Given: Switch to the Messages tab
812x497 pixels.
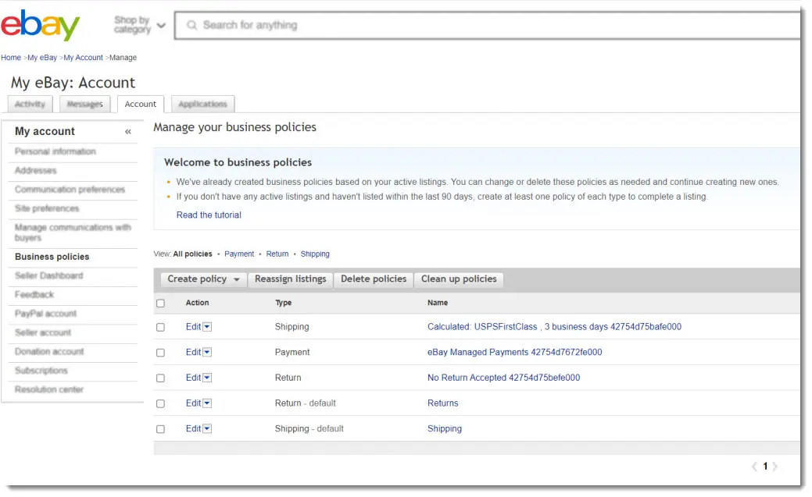Looking at the screenshot, I should [85, 104].
